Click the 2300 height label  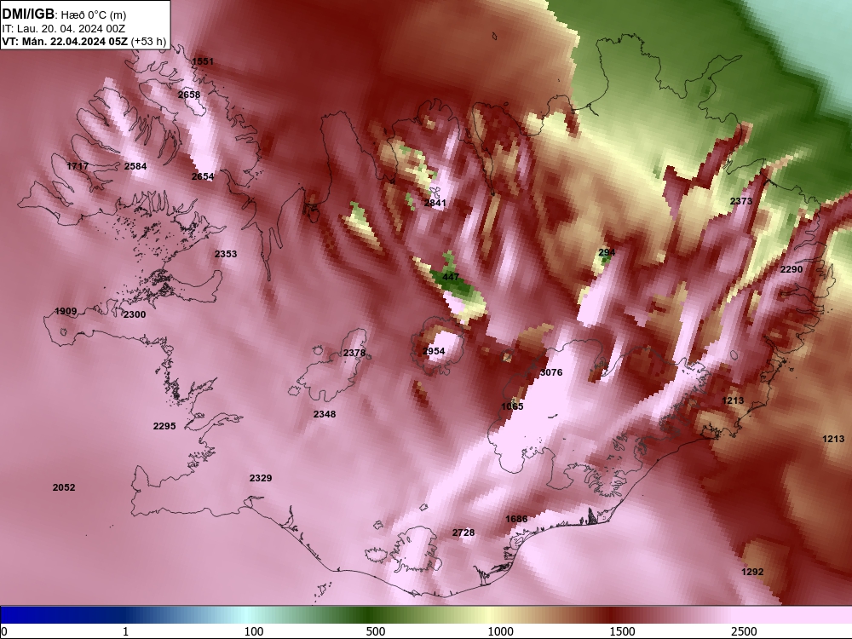[x=135, y=314]
